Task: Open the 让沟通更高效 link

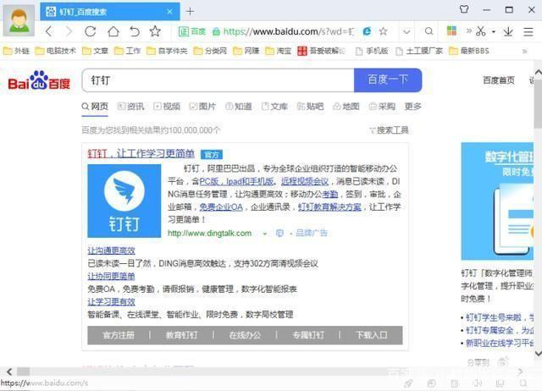Action: point(111,251)
